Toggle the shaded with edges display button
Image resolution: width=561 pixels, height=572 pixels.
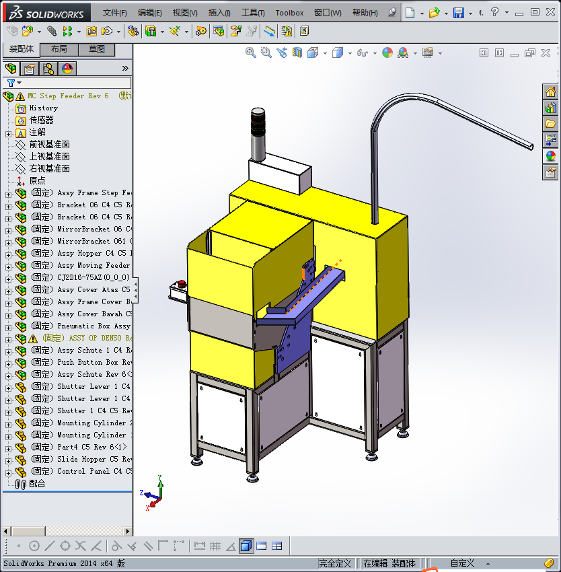246,546
